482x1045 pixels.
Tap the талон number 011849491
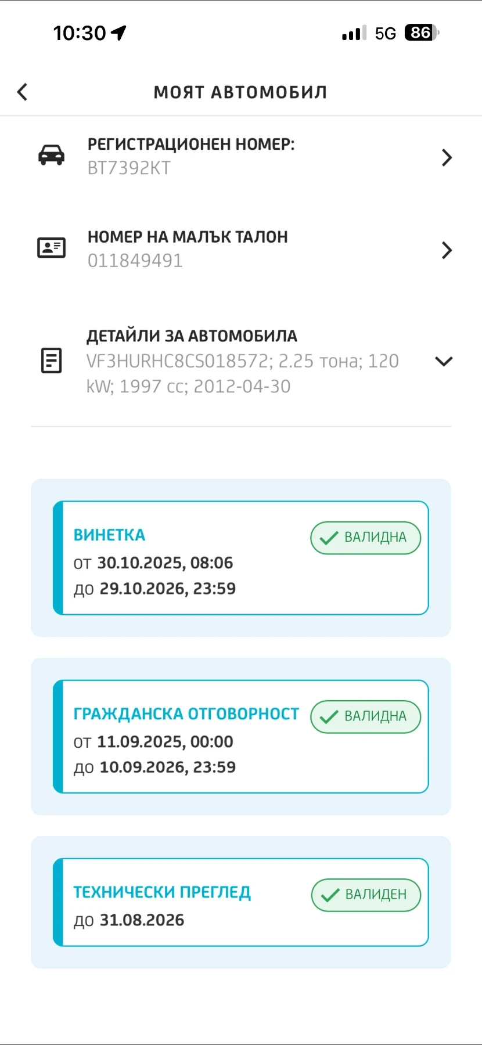tap(135, 261)
